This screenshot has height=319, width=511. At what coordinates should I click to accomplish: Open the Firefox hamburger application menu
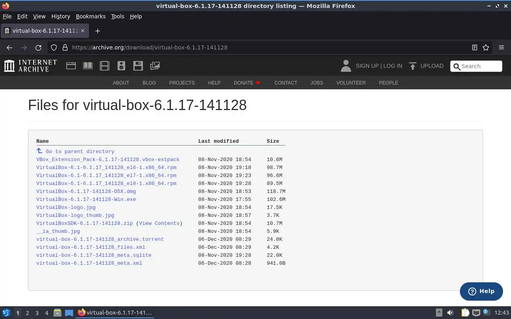click(501, 47)
